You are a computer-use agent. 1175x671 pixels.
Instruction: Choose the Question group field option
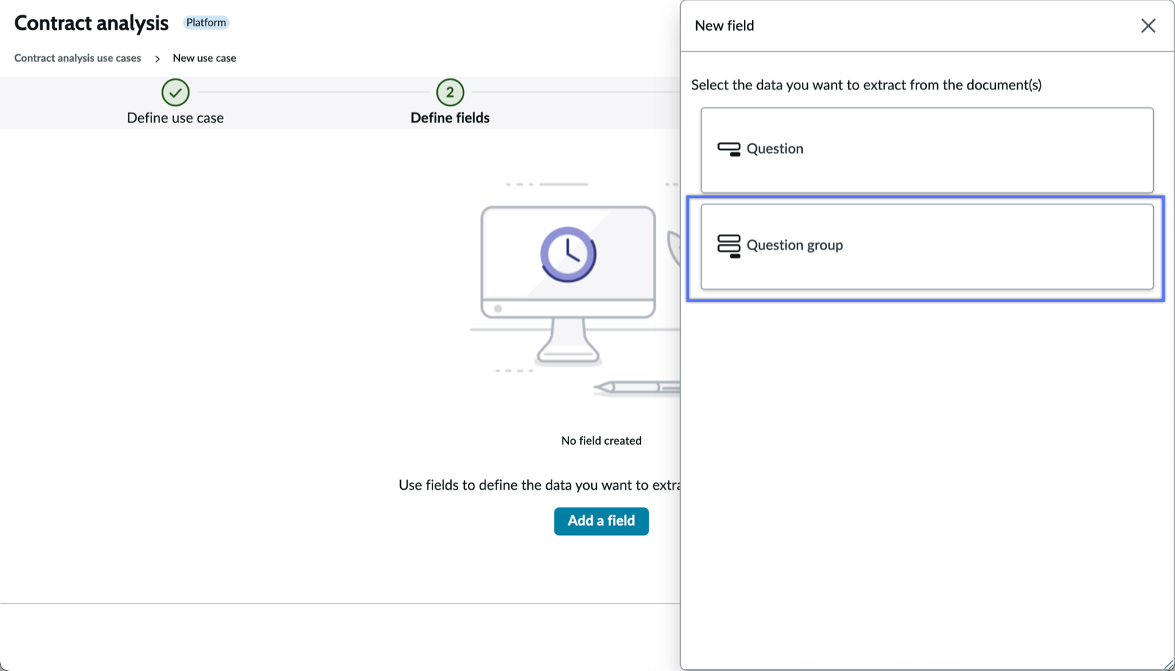pyautogui.click(x=927, y=247)
